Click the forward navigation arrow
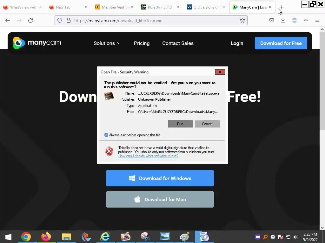The height and width of the screenshot is (243, 325). click(x=19, y=21)
